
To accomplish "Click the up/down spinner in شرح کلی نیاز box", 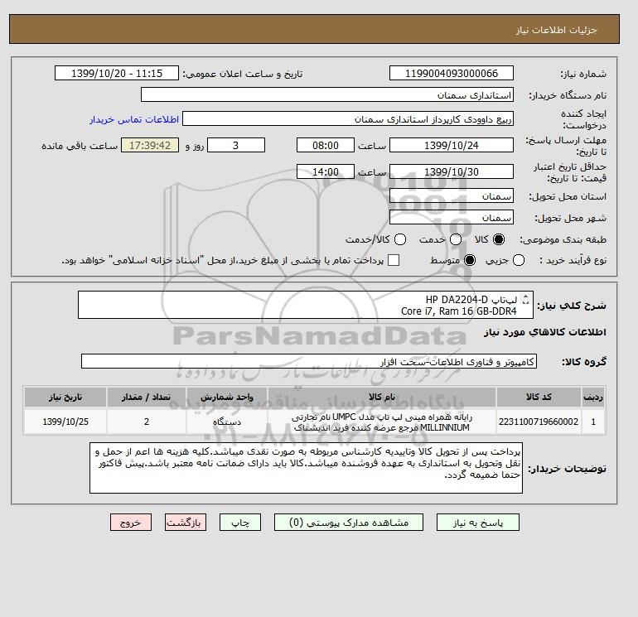I will [x=525, y=299].
